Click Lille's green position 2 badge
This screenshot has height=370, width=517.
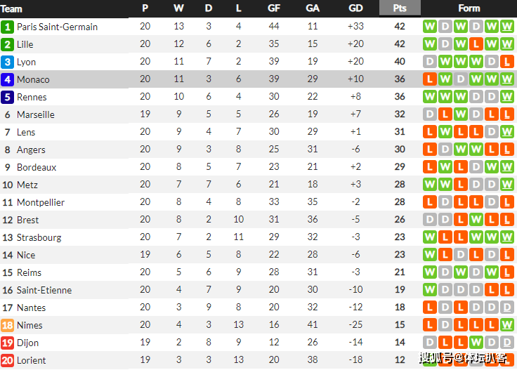[x=7, y=44]
